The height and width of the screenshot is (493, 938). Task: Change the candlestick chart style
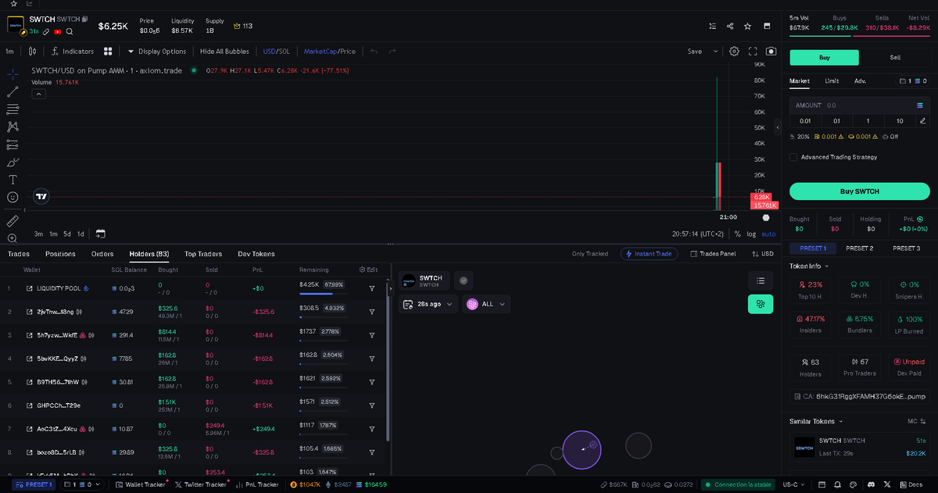[x=32, y=52]
